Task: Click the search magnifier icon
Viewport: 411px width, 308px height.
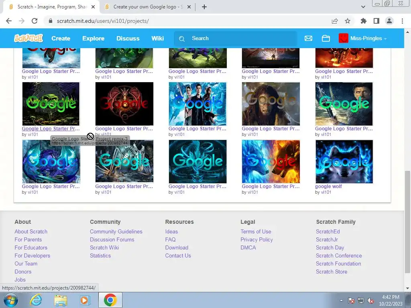Action: pyautogui.click(x=182, y=39)
